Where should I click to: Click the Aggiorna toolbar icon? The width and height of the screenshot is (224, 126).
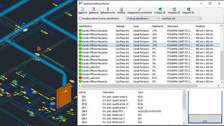(x=83, y=9)
